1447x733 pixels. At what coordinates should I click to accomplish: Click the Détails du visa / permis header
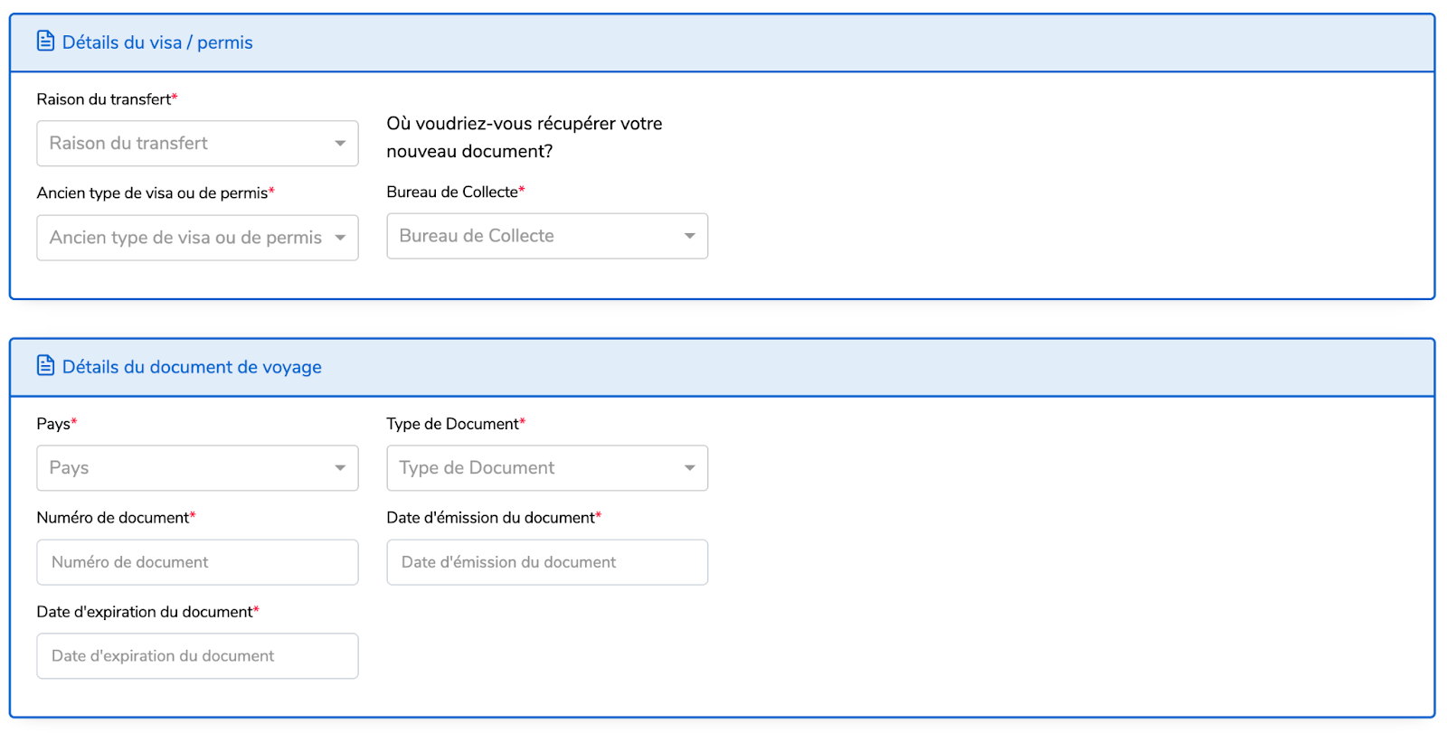[x=157, y=42]
